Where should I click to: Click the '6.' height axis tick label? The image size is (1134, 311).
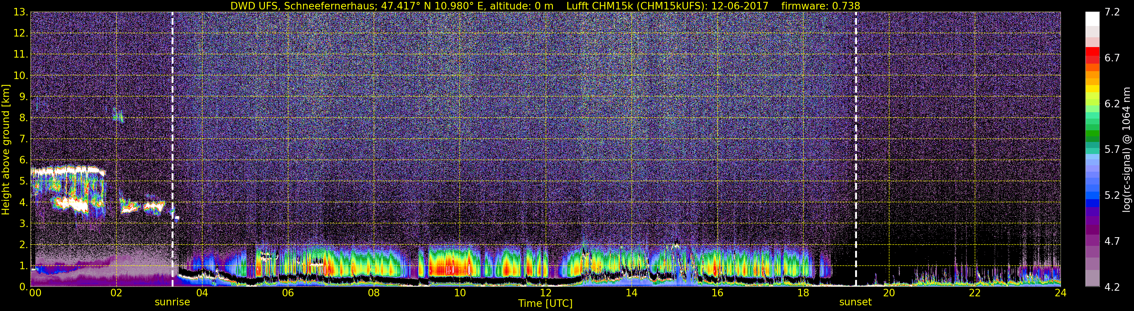pyautogui.click(x=23, y=160)
